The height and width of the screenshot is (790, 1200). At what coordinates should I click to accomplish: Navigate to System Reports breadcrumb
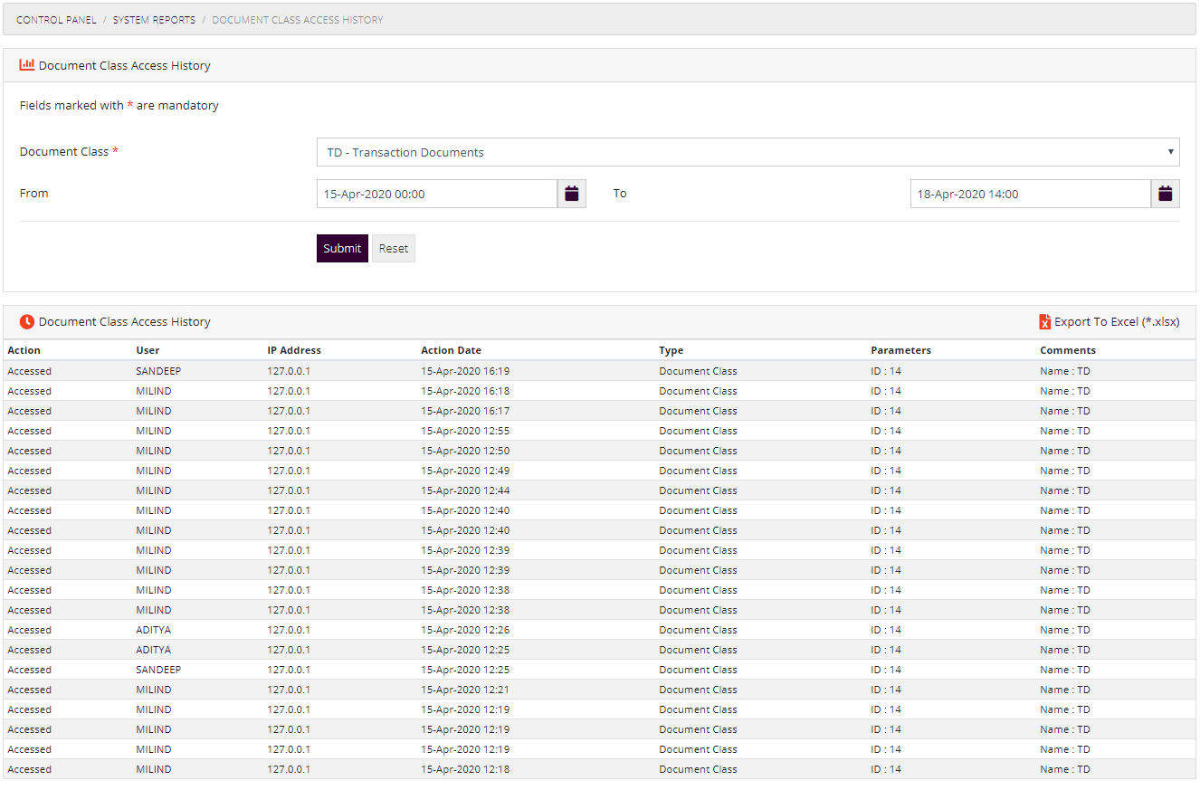[154, 20]
